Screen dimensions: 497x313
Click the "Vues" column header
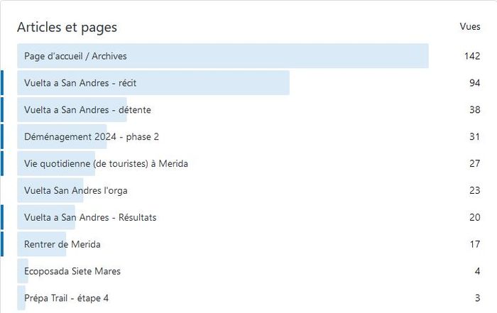click(470, 26)
